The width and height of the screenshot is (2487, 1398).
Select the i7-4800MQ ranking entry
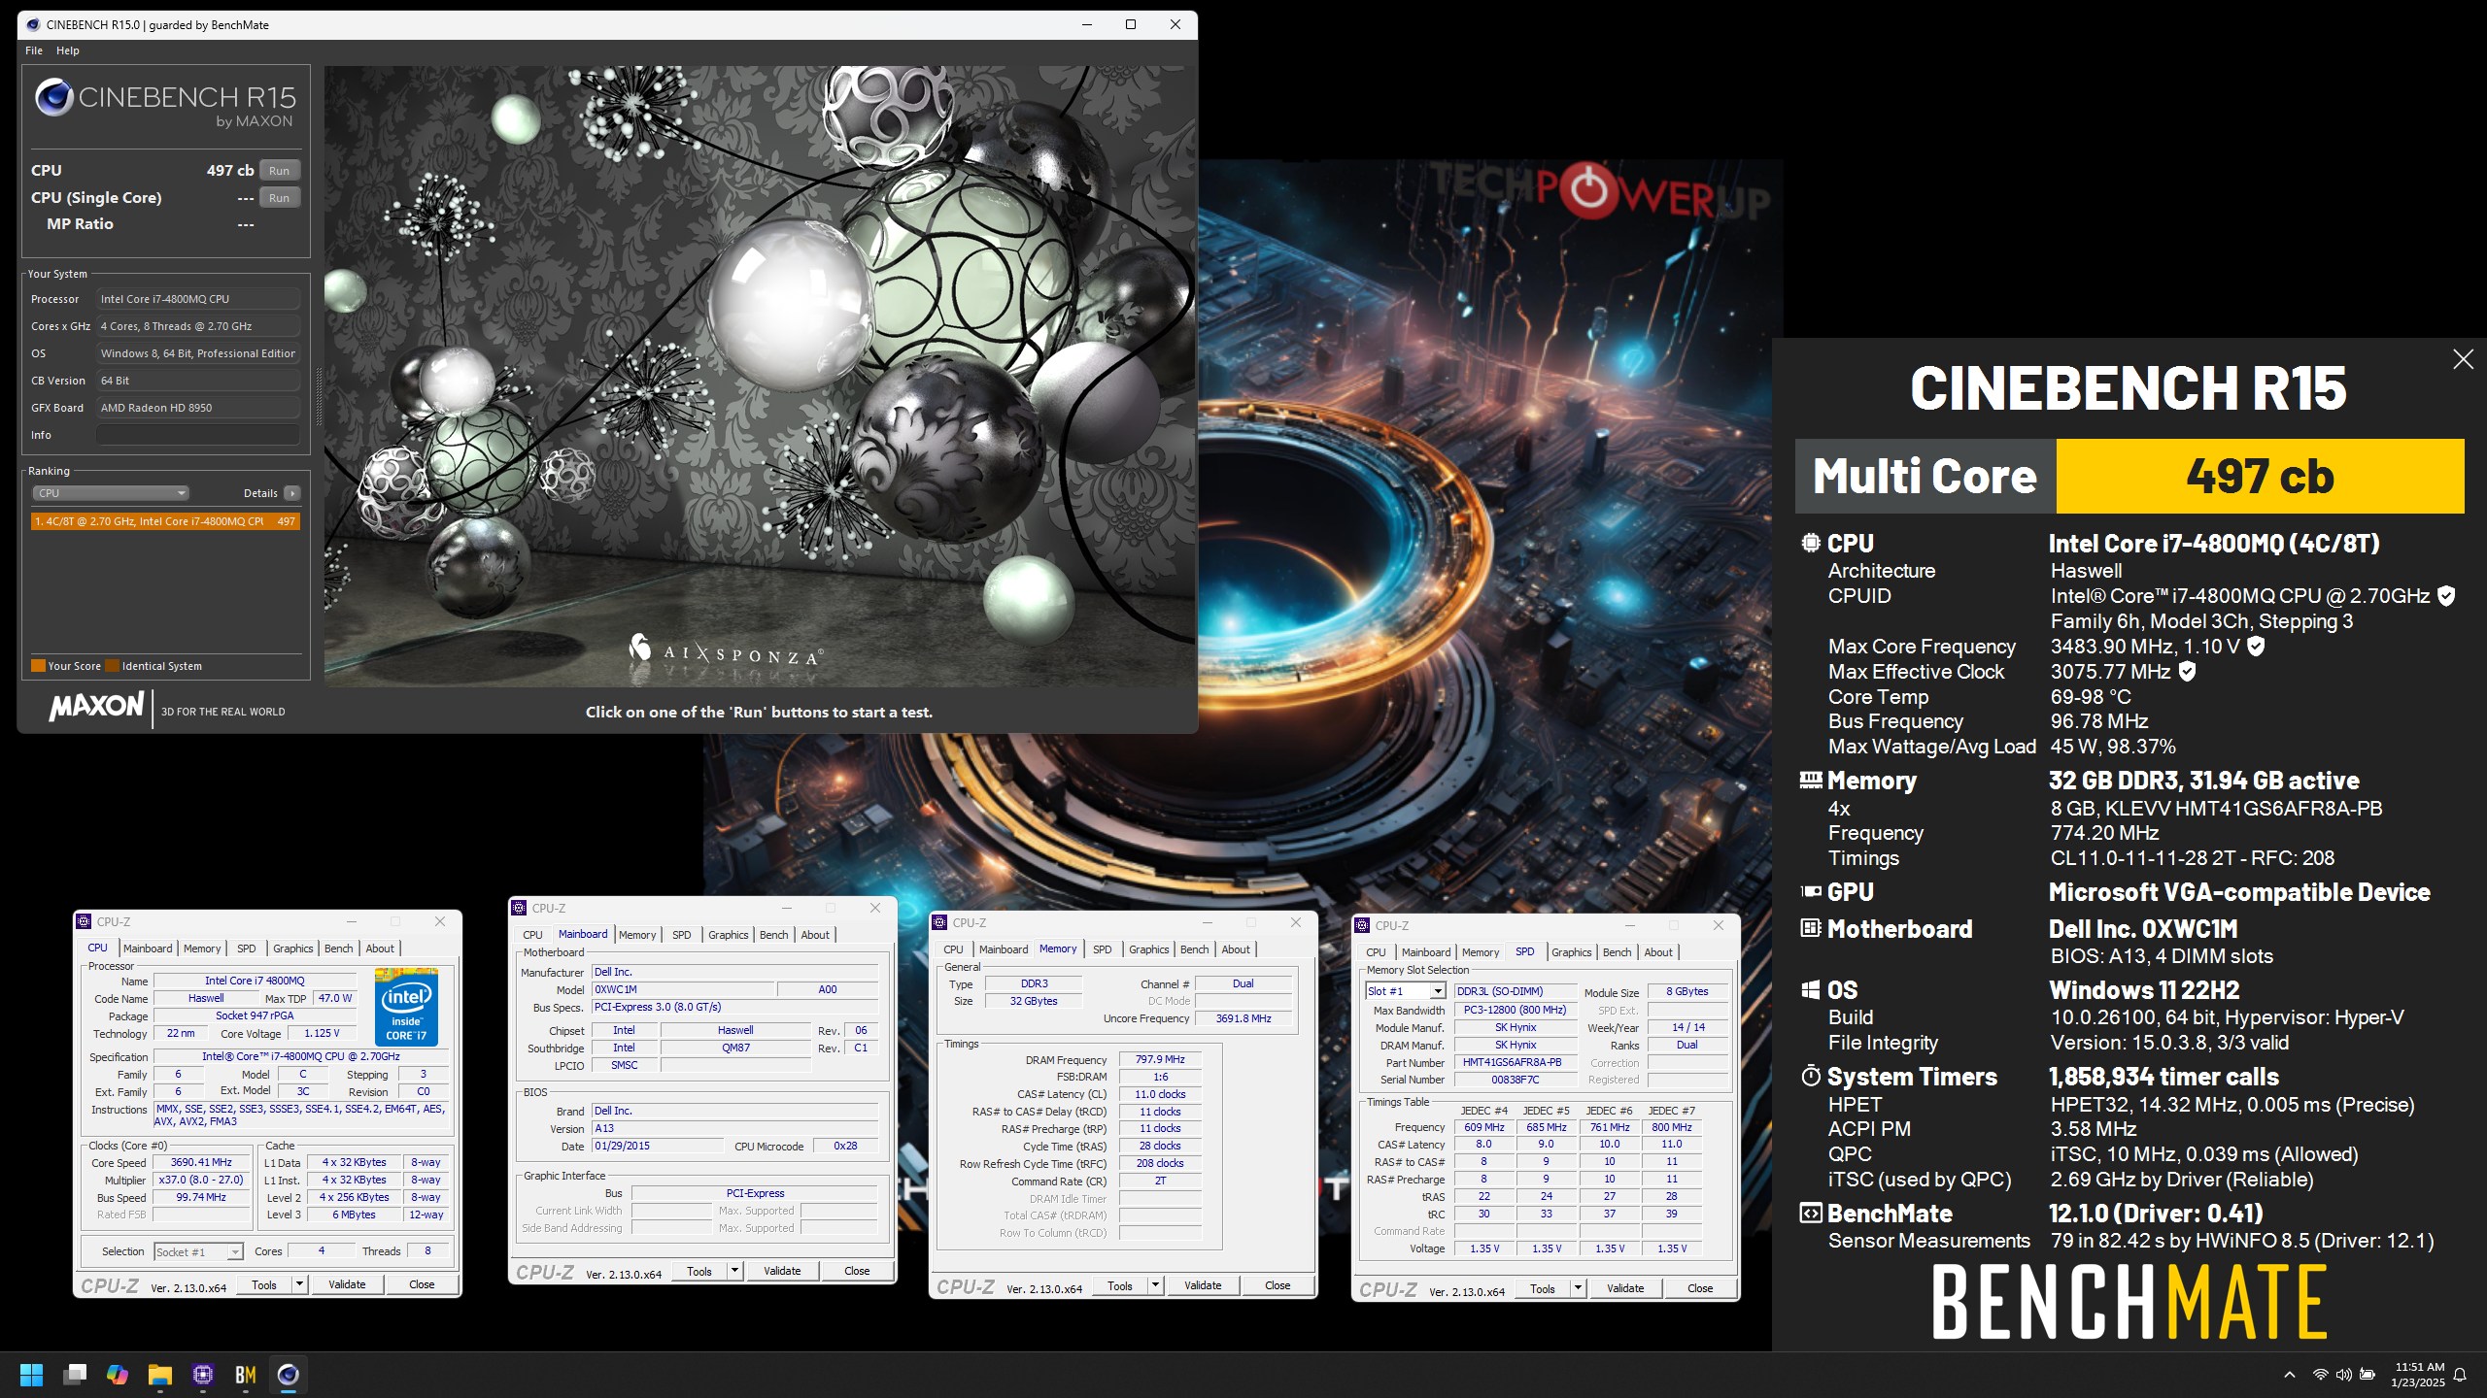(x=165, y=521)
